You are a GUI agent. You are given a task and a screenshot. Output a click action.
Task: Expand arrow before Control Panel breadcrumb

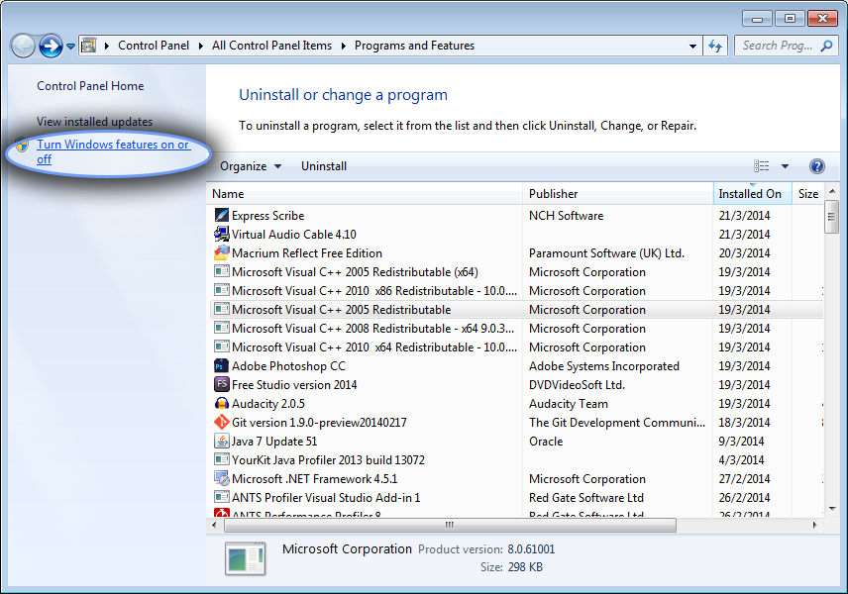(107, 46)
